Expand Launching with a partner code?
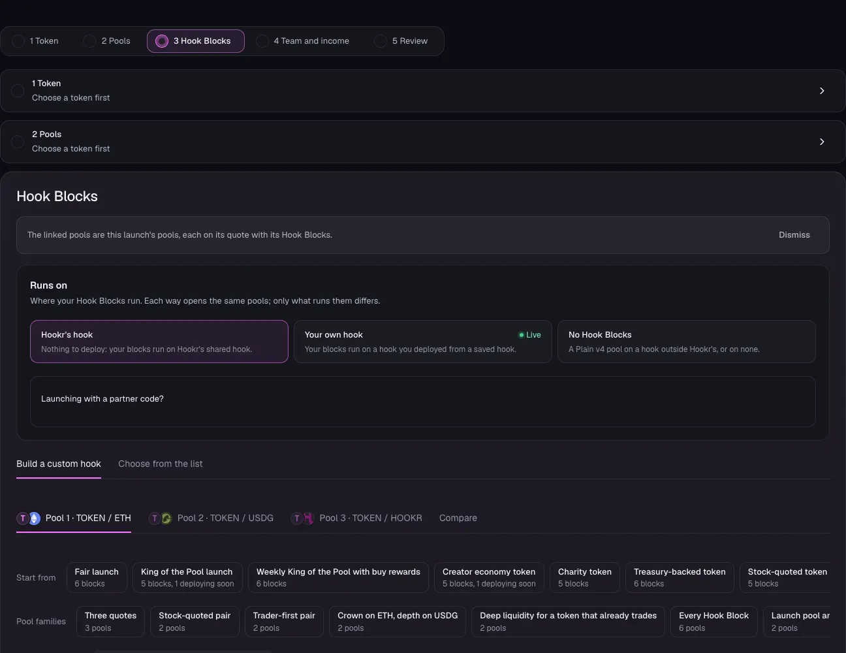Image resolution: width=846 pixels, height=653 pixels. pos(423,402)
